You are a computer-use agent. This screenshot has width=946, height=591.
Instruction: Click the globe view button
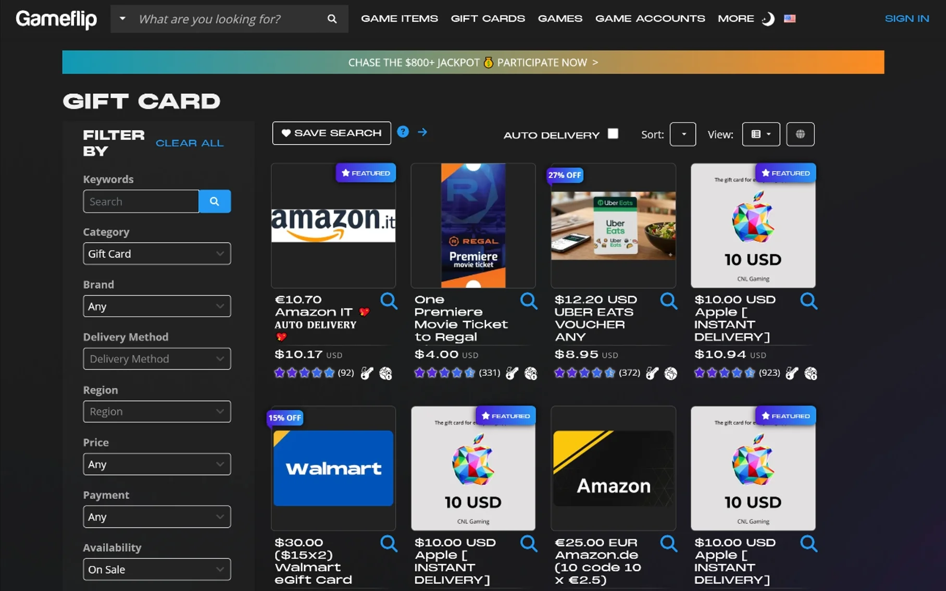pos(800,134)
